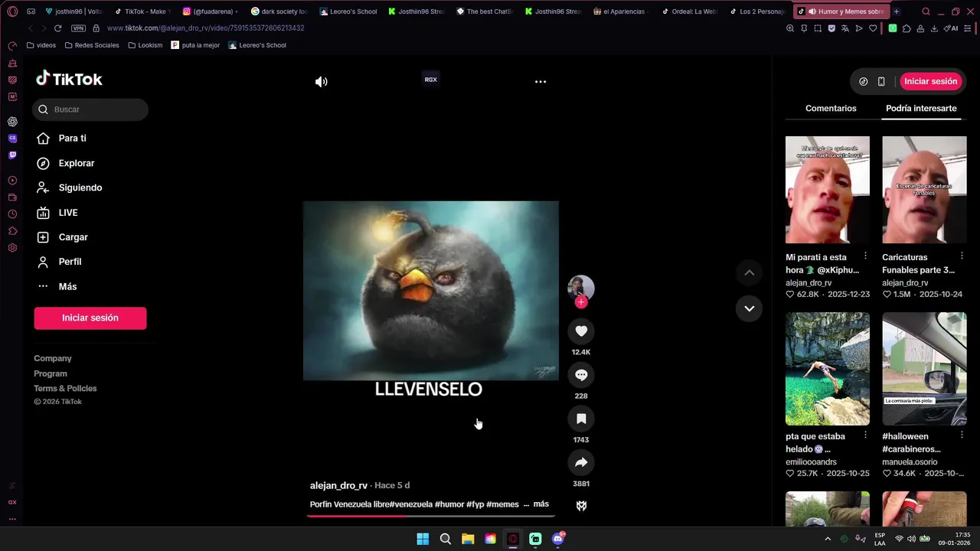This screenshot has height=551, width=980.
Task: Open the Opera snapshot tool icon
Action: [818, 28]
